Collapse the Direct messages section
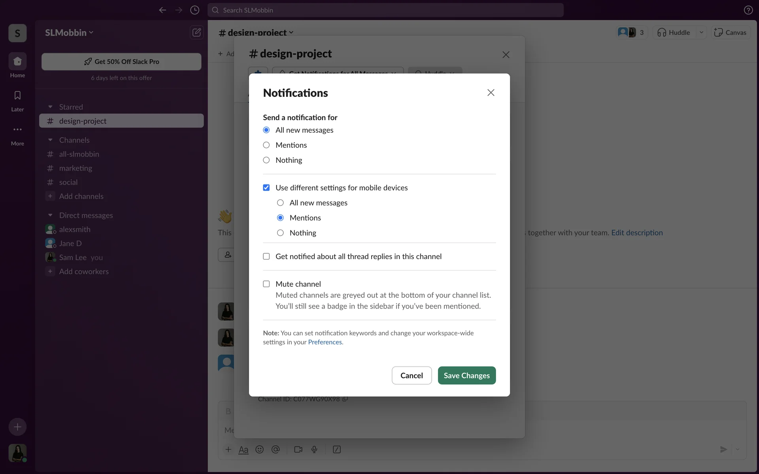 coord(50,215)
